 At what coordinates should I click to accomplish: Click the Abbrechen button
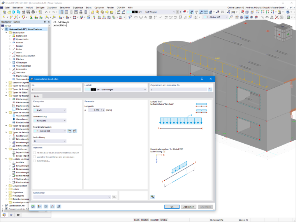coord(189,207)
